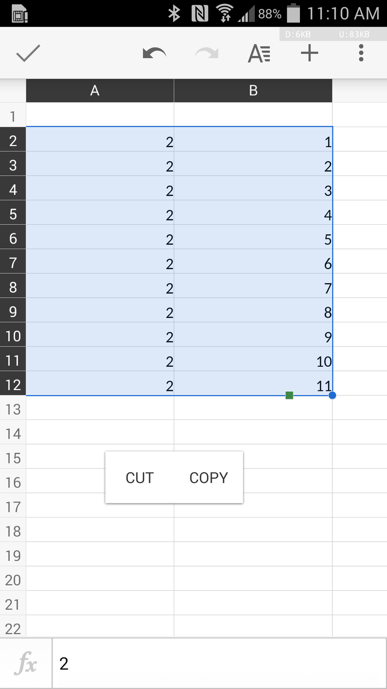Tap the Wi-Fi status bar icon
The height and width of the screenshot is (689, 387).
(225, 13)
